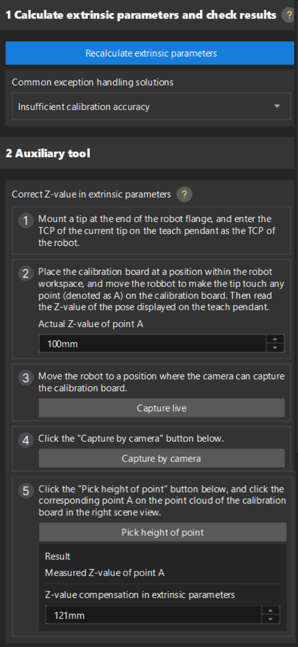Viewport: 298px width, 647px height.
Task: Open help for Correct Z-value tool
Action: 184,194
